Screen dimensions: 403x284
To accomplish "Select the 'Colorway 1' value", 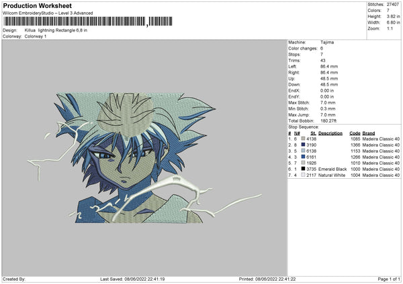I will 36,36.
